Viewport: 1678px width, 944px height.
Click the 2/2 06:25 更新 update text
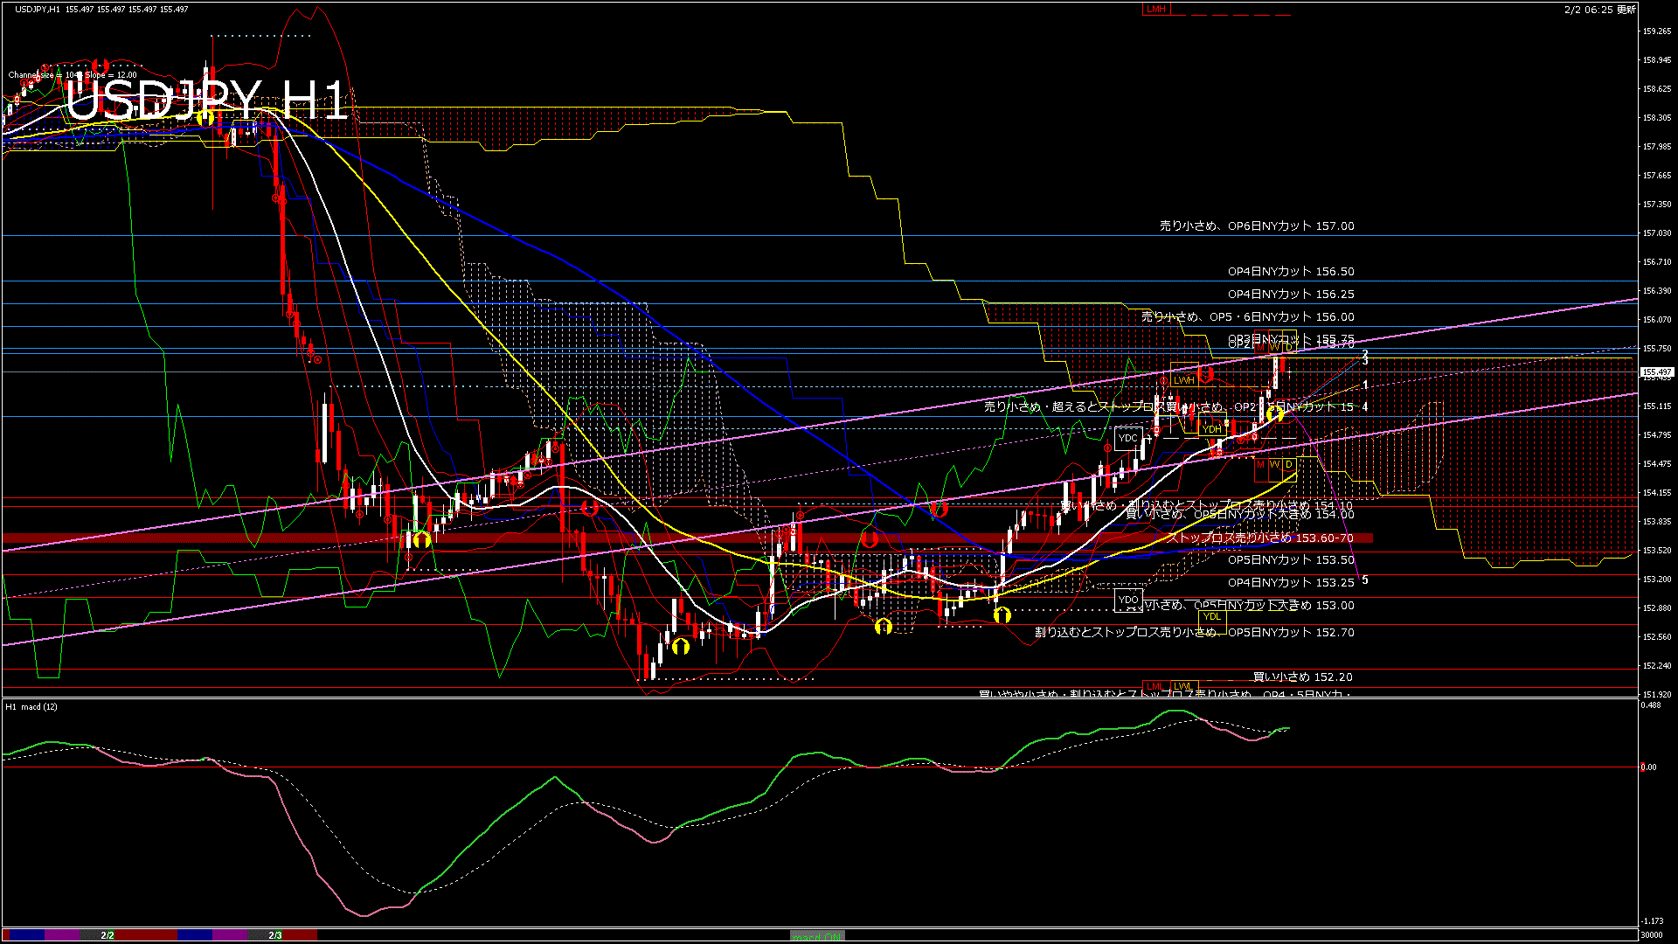[x=1599, y=10]
